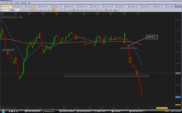This screenshot has width=182, height=113.
Task: Click the split window layout icon
Action: click(x=29, y=10)
